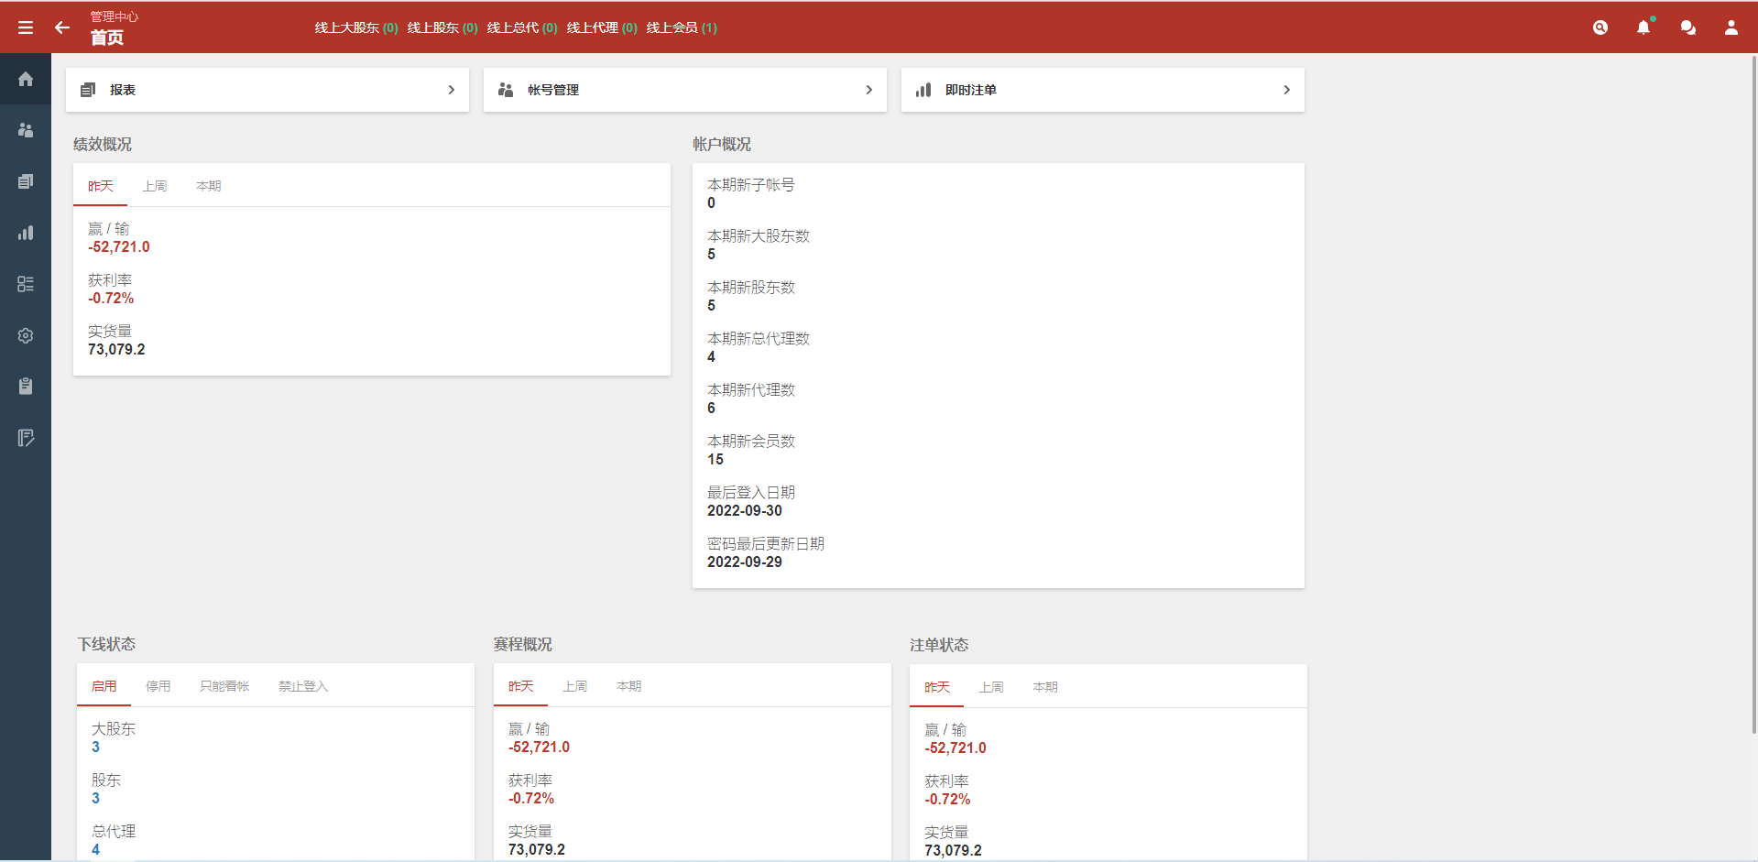Toggle the hamburger menu top left

coord(26,27)
